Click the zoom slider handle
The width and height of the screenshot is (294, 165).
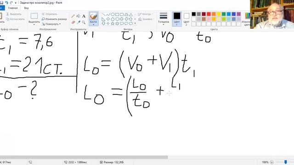point(286,162)
